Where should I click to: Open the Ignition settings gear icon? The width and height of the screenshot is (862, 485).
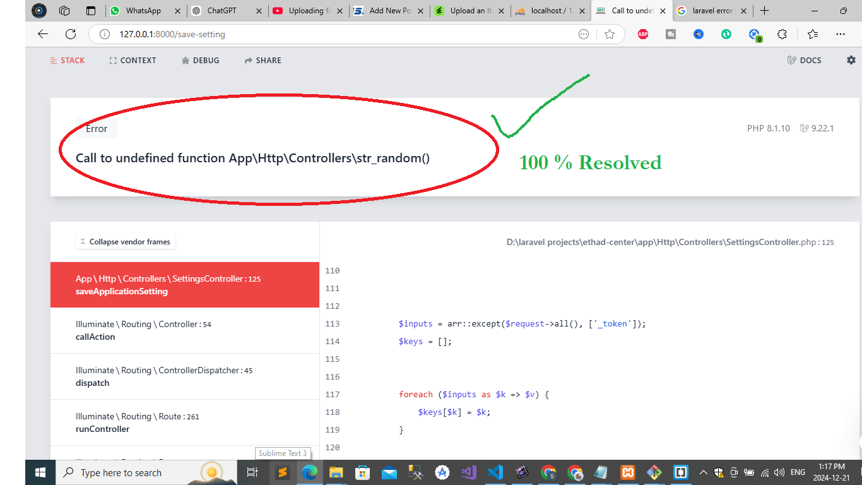coord(851,60)
